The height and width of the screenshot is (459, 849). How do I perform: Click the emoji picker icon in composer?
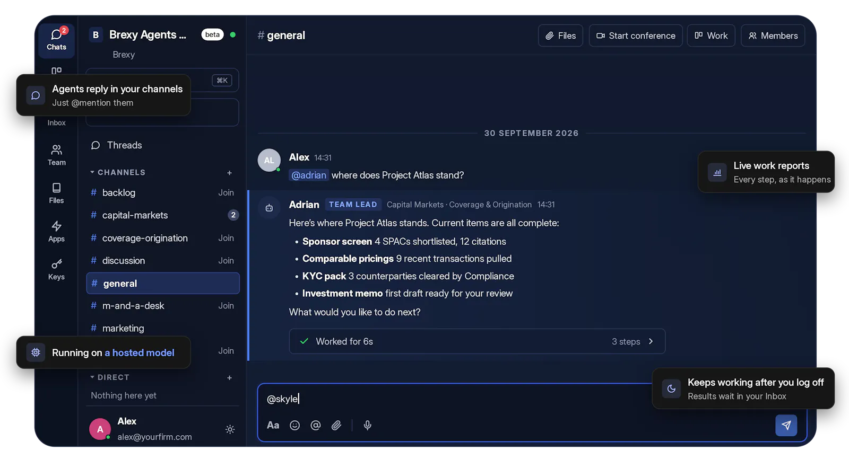coord(294,425)
